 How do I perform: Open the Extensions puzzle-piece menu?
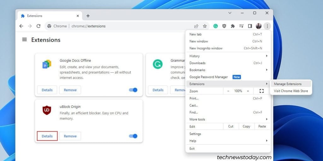click(x=233, y=26)
